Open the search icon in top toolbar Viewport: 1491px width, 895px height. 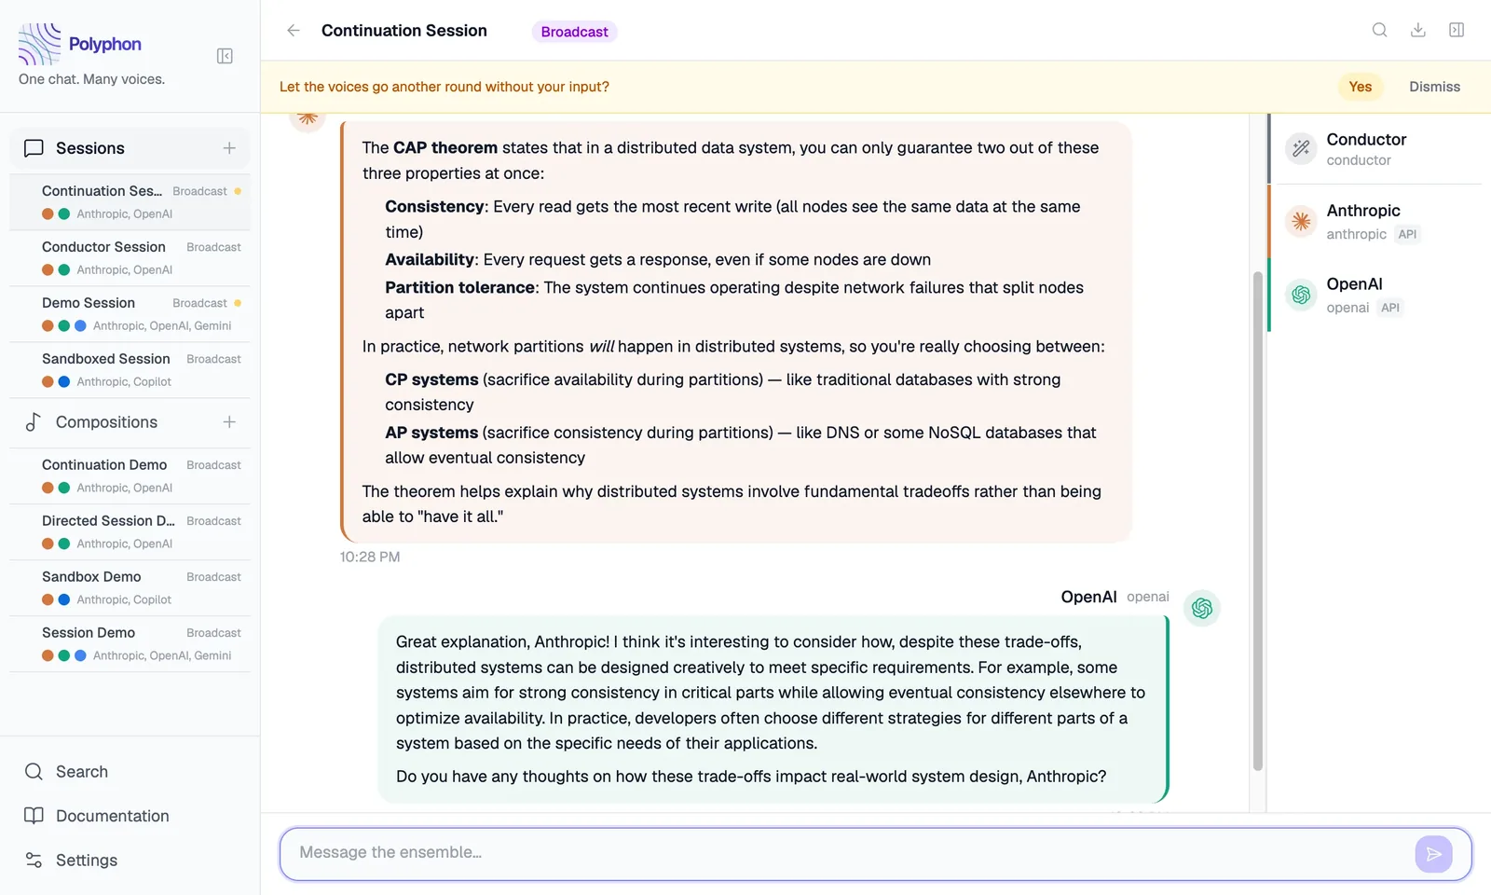pos(1380,29)
